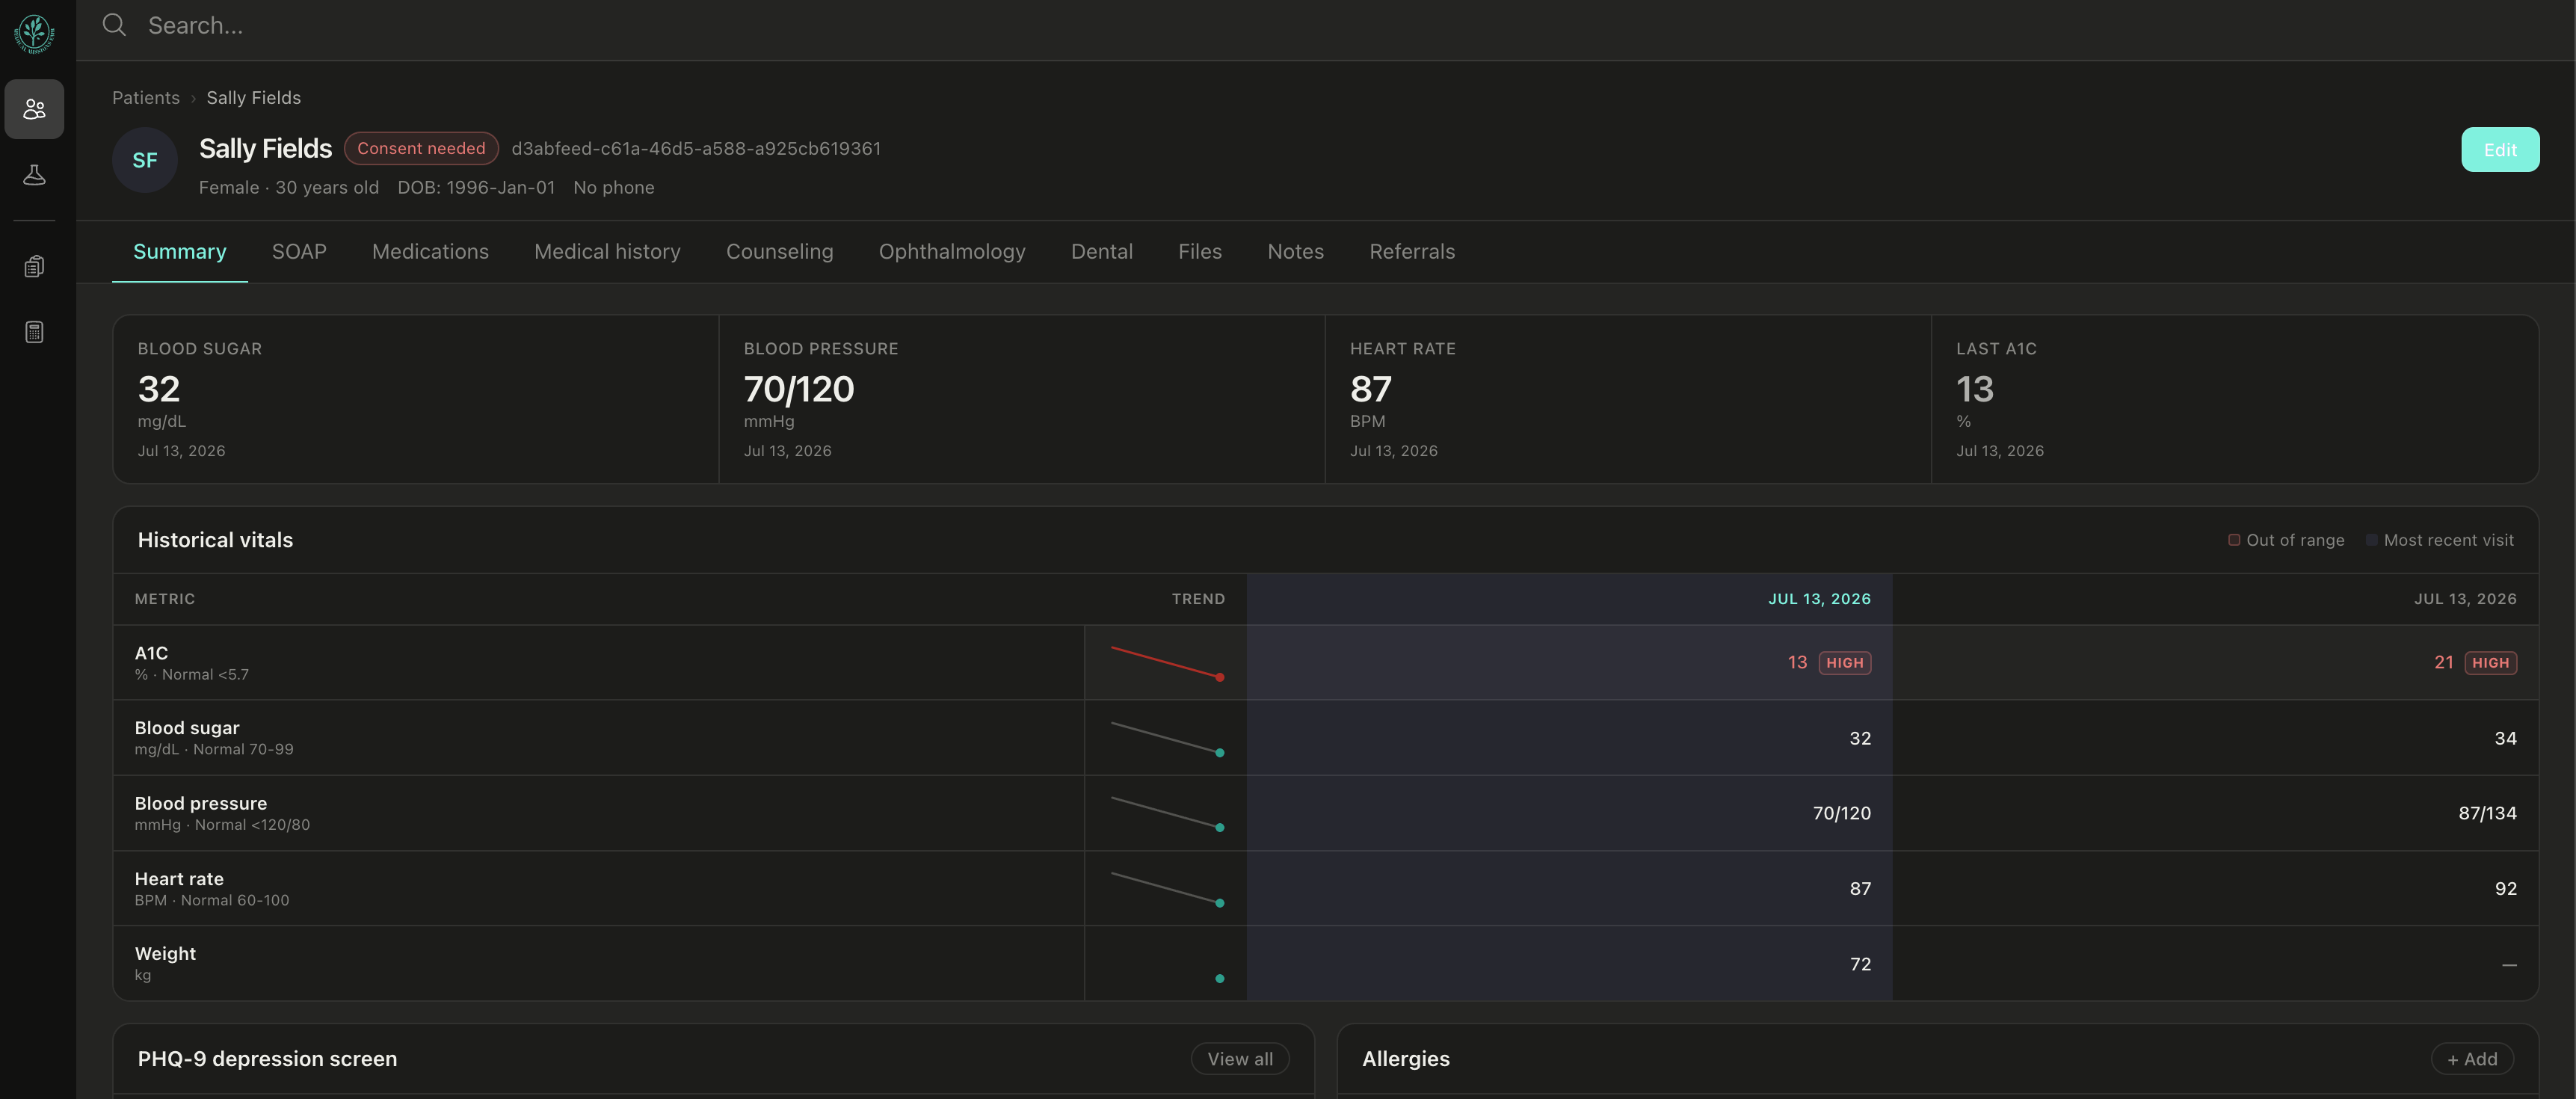Click the search magnifier icon

pos(115,25)
